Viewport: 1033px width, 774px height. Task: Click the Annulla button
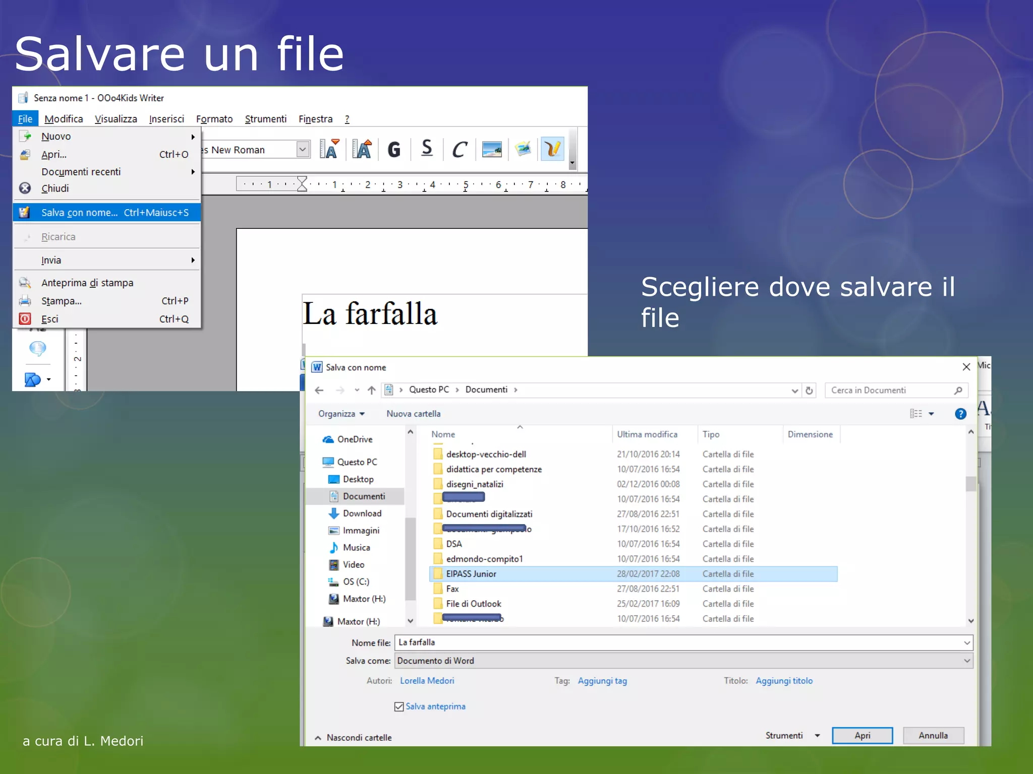pyautogui.click(x=933, y=736)
